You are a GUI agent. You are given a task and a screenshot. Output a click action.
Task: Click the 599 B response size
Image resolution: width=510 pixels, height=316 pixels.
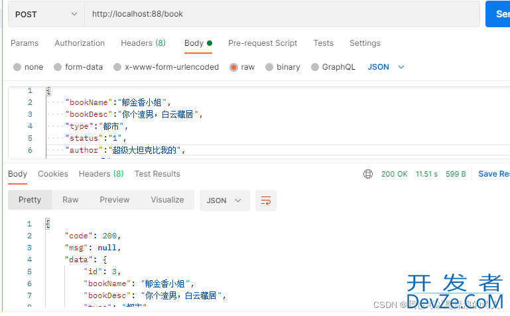tap(456, 174)
